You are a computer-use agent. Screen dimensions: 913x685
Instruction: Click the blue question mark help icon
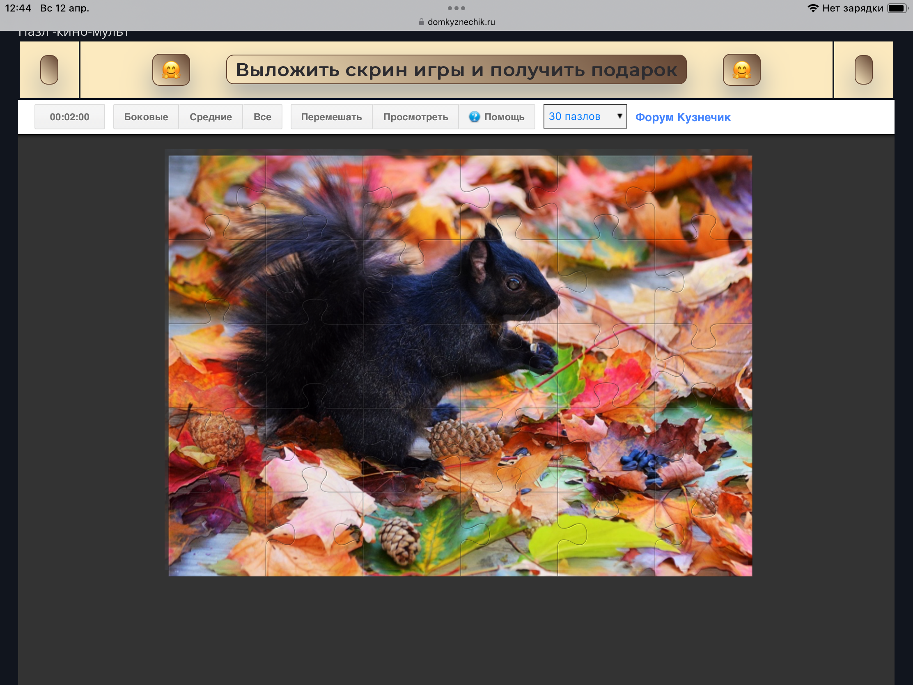[x=474, y=117]
